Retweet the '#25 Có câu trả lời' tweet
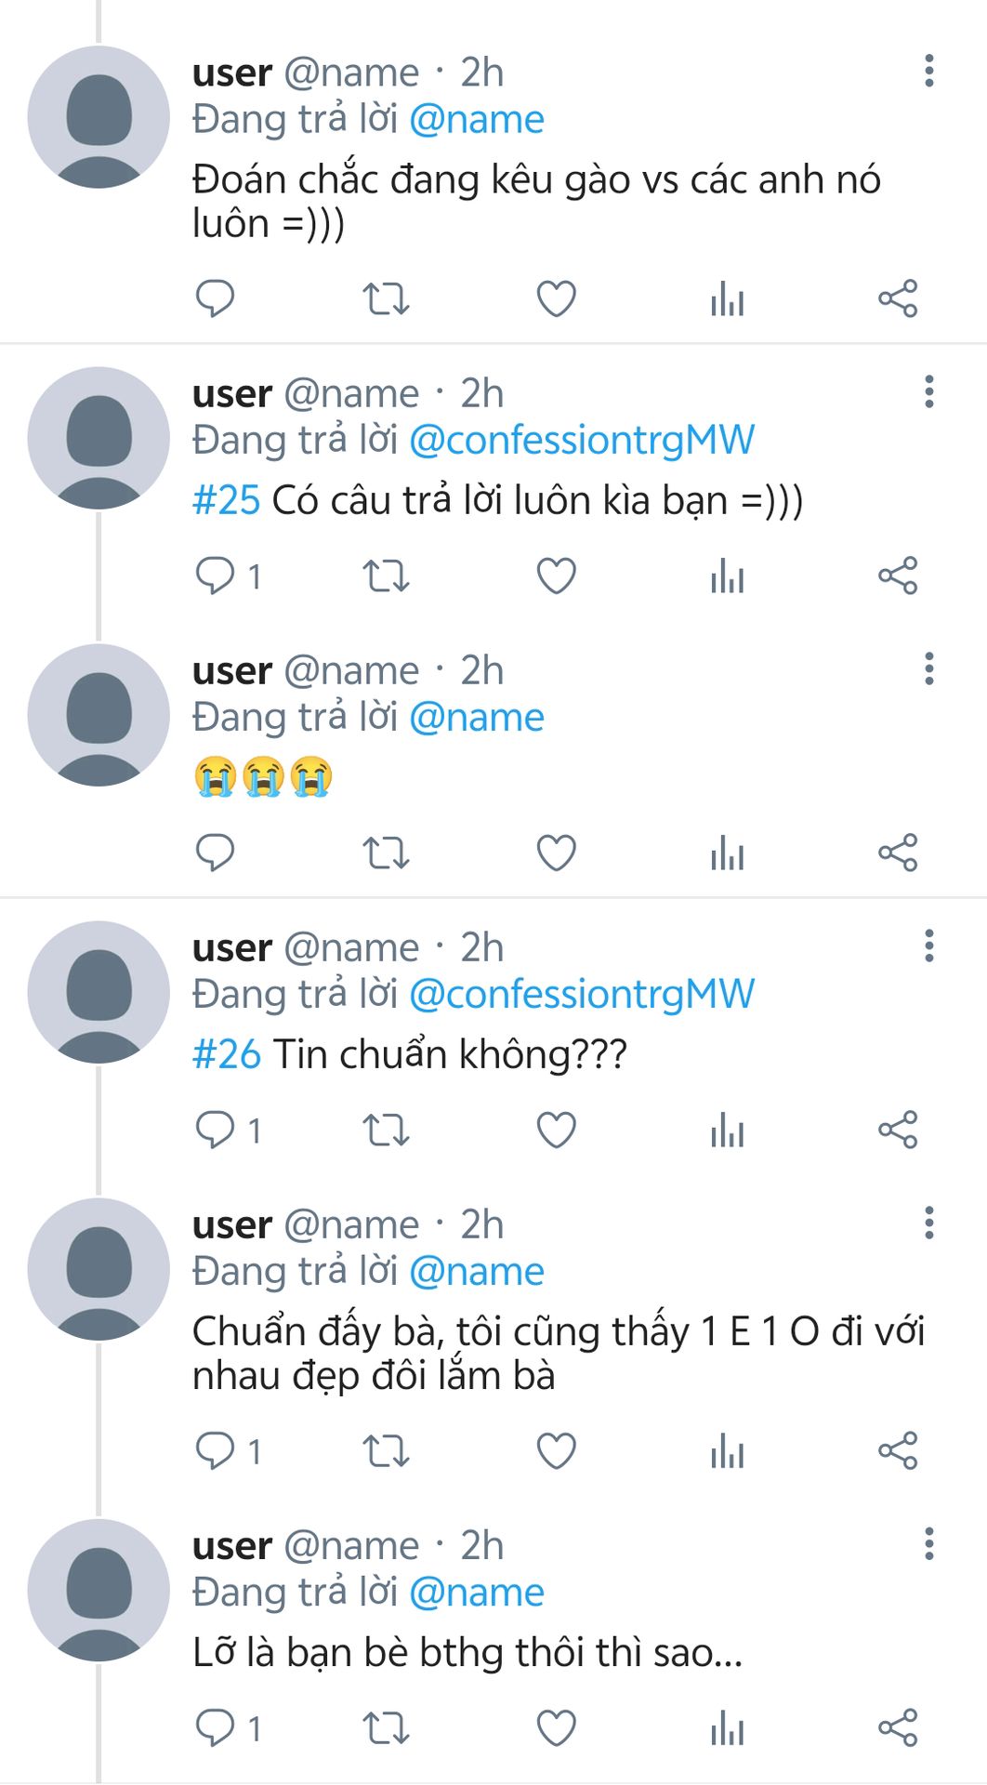987x1785 pixels. point(385,576)
